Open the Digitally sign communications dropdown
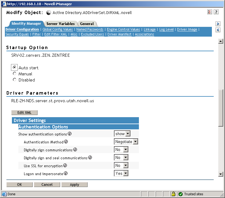Image resolution: width=225 pixels, height=198 pixels. tap(121, 149)
